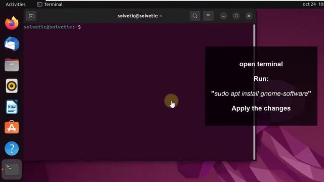Launch Rhythmbox music player from the dock
The image size is (324, 182).
pos(12,86)
